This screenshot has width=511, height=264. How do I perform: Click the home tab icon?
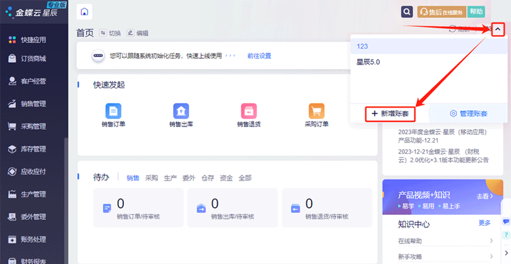pos(84,12)
